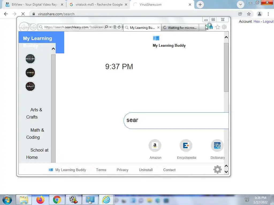Open Privacy footer link
Image resolution: width=274 pixels, height=205 pixels.
(x=123, y=170)
